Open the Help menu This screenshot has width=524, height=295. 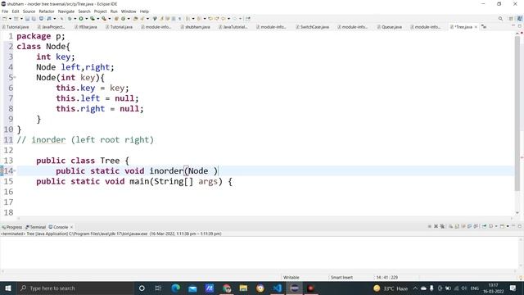point(144,11)
